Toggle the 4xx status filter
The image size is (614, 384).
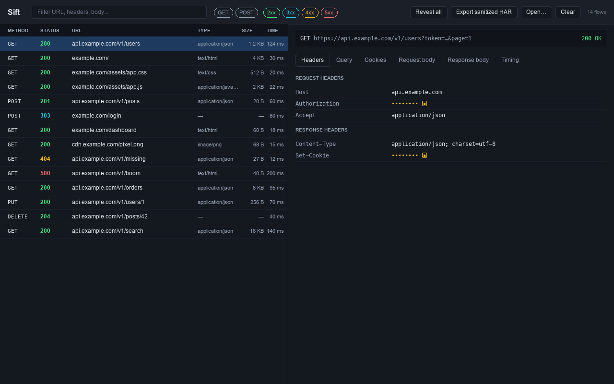click(x=310, y=12)
